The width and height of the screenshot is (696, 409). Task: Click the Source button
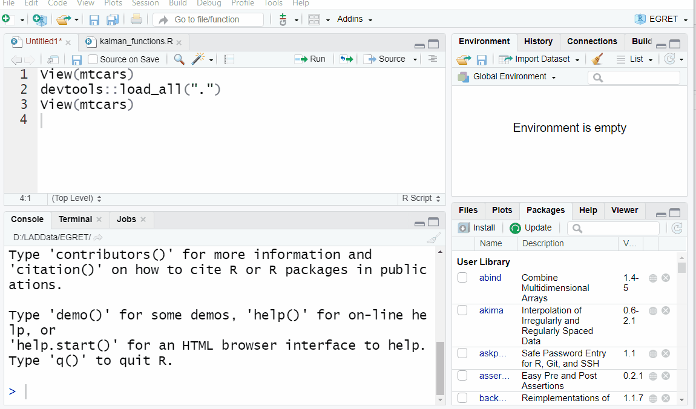coord(384,59)
